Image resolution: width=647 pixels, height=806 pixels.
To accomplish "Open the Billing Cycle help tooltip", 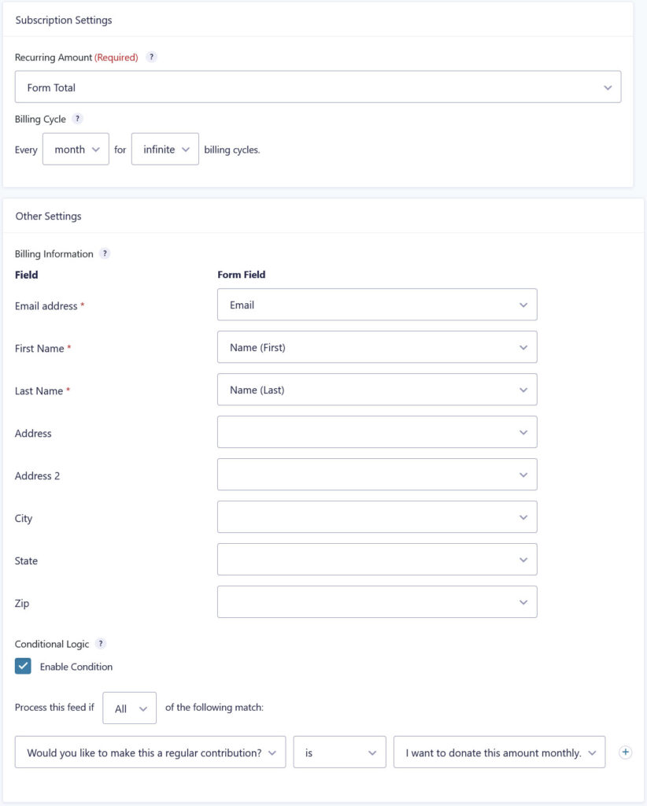I will tap(76, 118).
